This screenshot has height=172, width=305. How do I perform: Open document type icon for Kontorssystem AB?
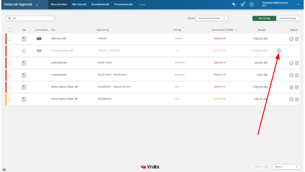[24, 51]
